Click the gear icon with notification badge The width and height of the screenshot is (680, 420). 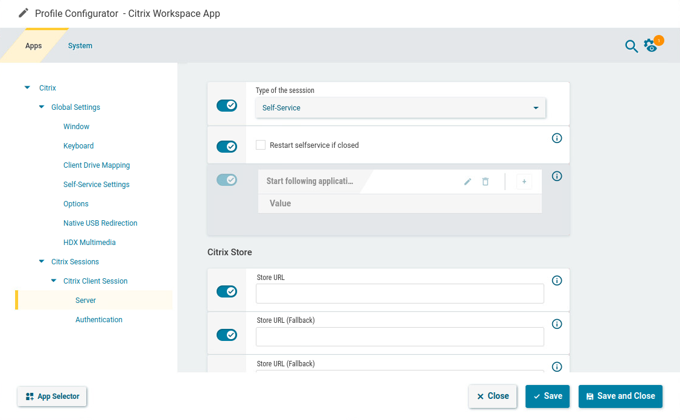650,46
